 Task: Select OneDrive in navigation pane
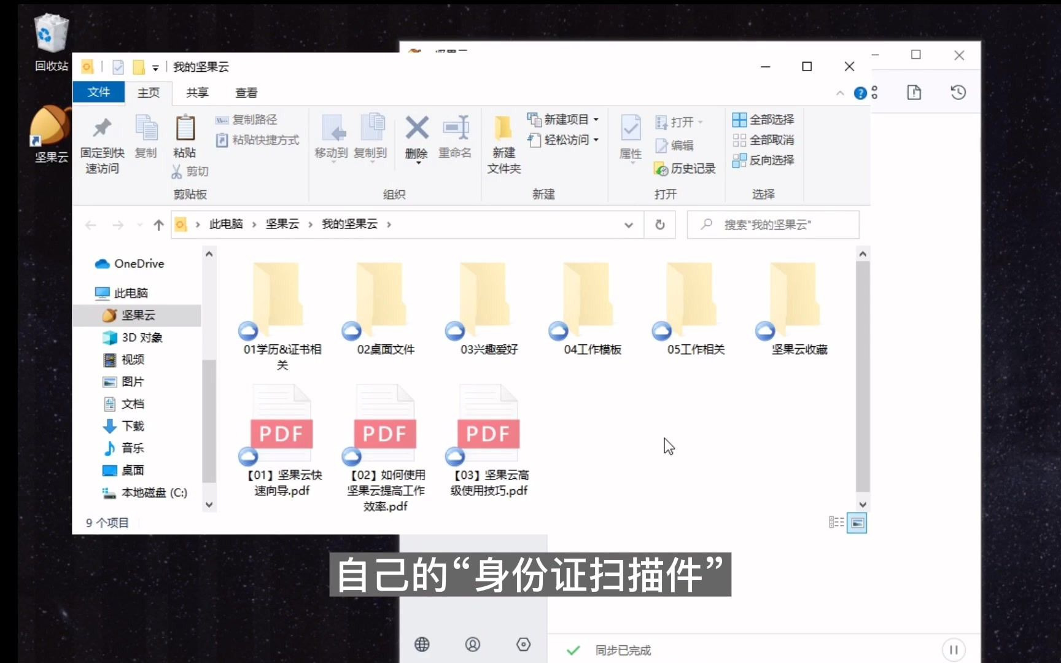coord(130,264)
